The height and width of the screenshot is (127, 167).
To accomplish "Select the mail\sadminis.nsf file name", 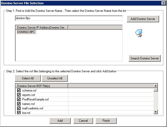I will coord(33,108).
